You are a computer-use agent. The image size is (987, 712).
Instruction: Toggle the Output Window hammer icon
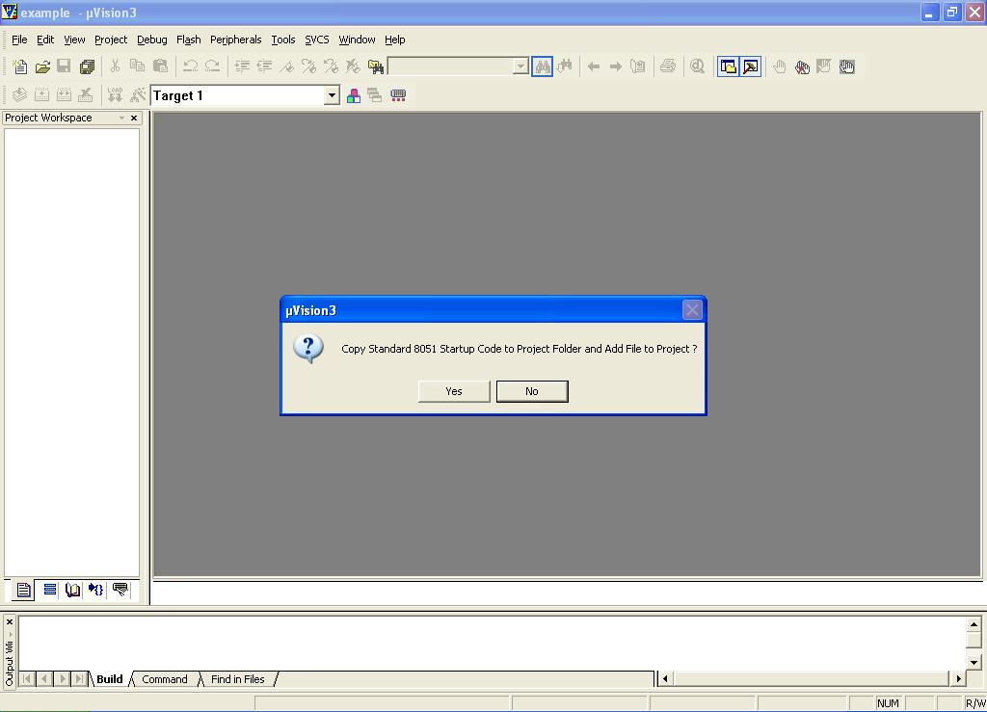click(750, 66)
